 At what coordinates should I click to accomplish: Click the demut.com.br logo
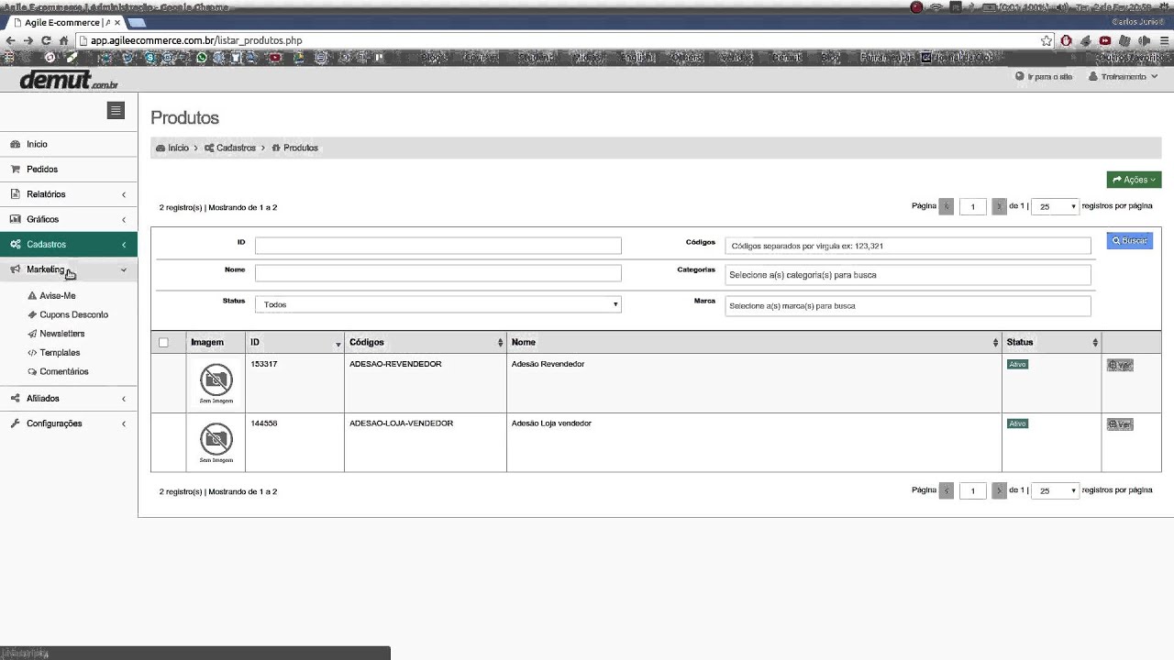pos(68,80)
